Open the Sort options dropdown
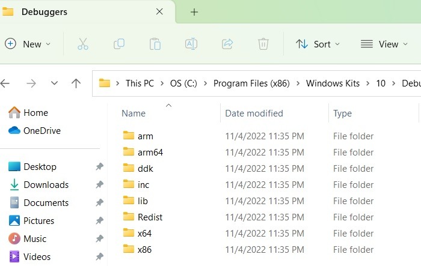 click(x=318, y=44)
